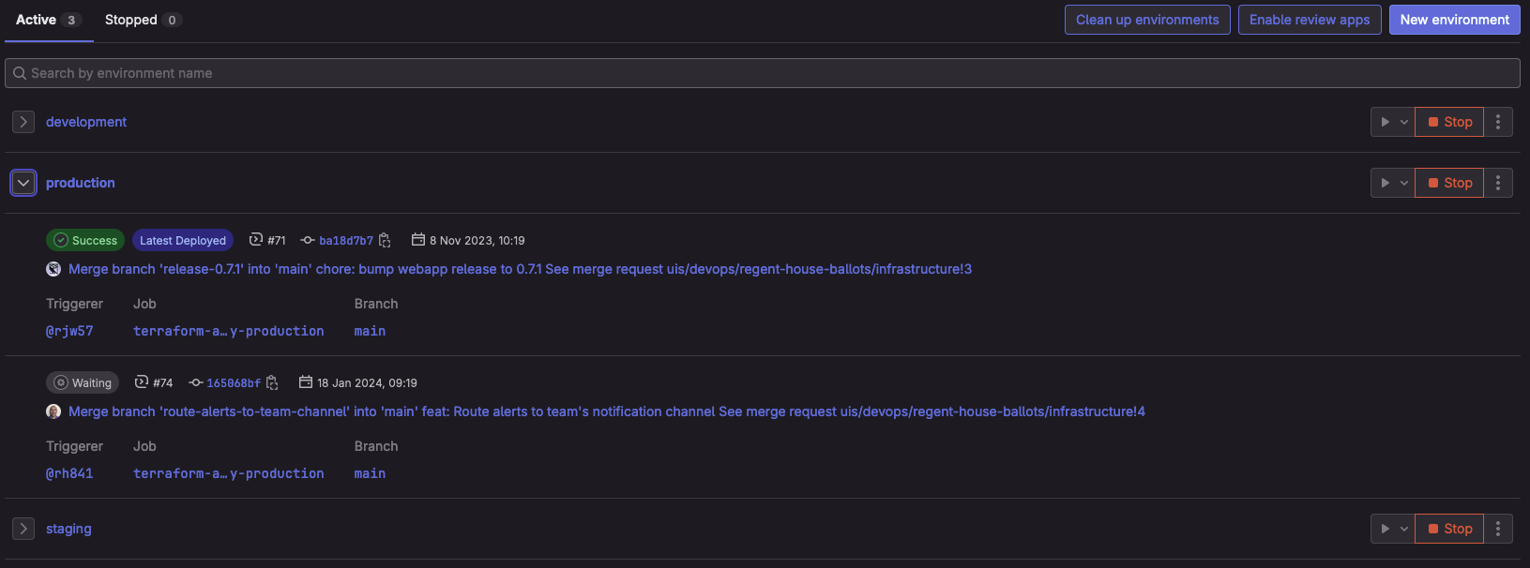Copy commit SHA 165068bf to clipboard
The image size is (1530, 568).
pyautogui.click(x=272, y=383)
